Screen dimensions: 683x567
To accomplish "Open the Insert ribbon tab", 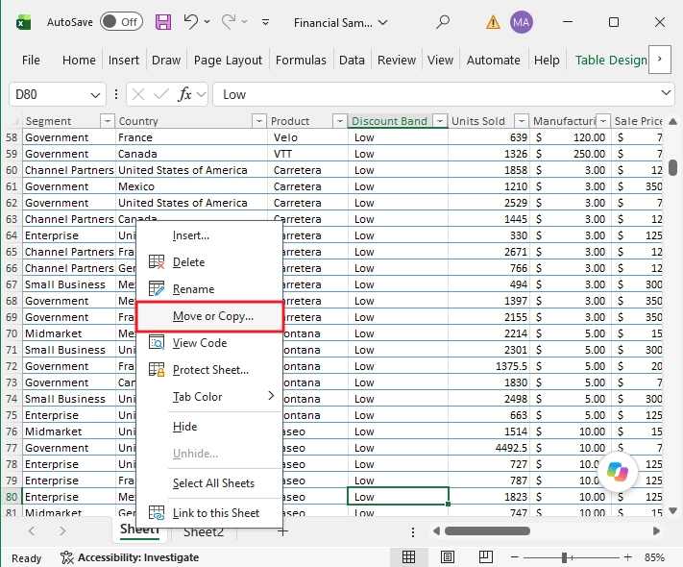I will point(124,60).
